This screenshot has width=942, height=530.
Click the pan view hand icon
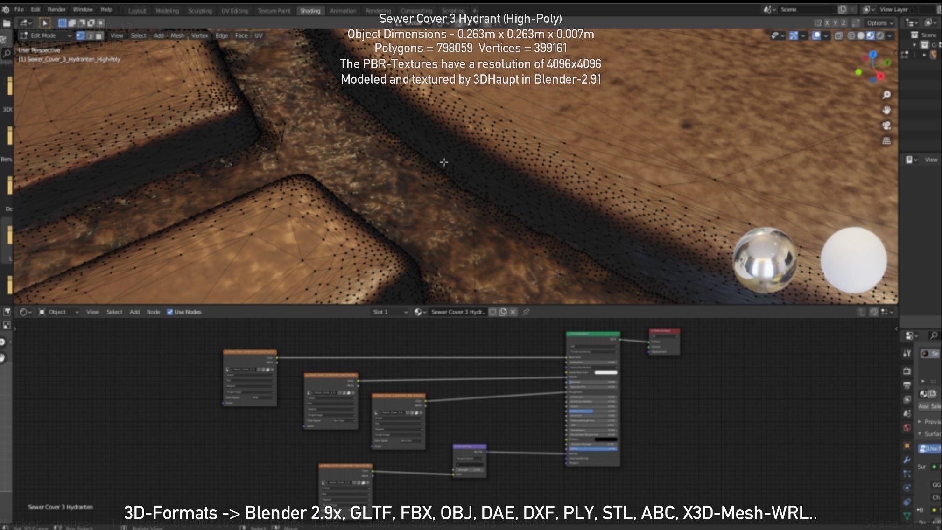(886, 110)
